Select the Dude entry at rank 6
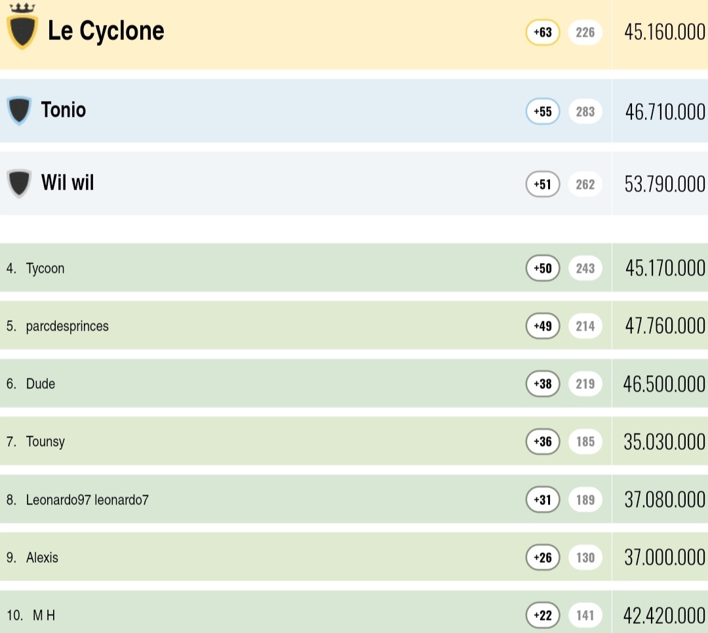The height and width of the screenshot is (633, 708). pos(41,384)
